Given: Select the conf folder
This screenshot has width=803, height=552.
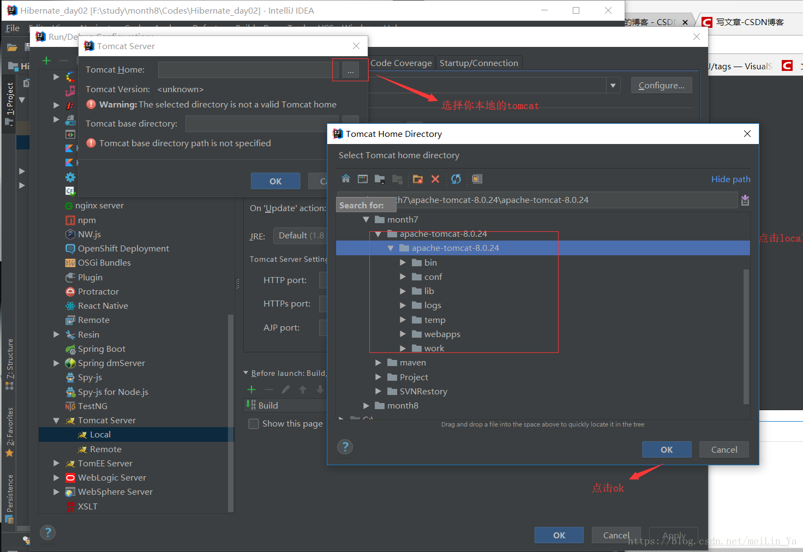Looking at the screenshot, I should 433,277.
